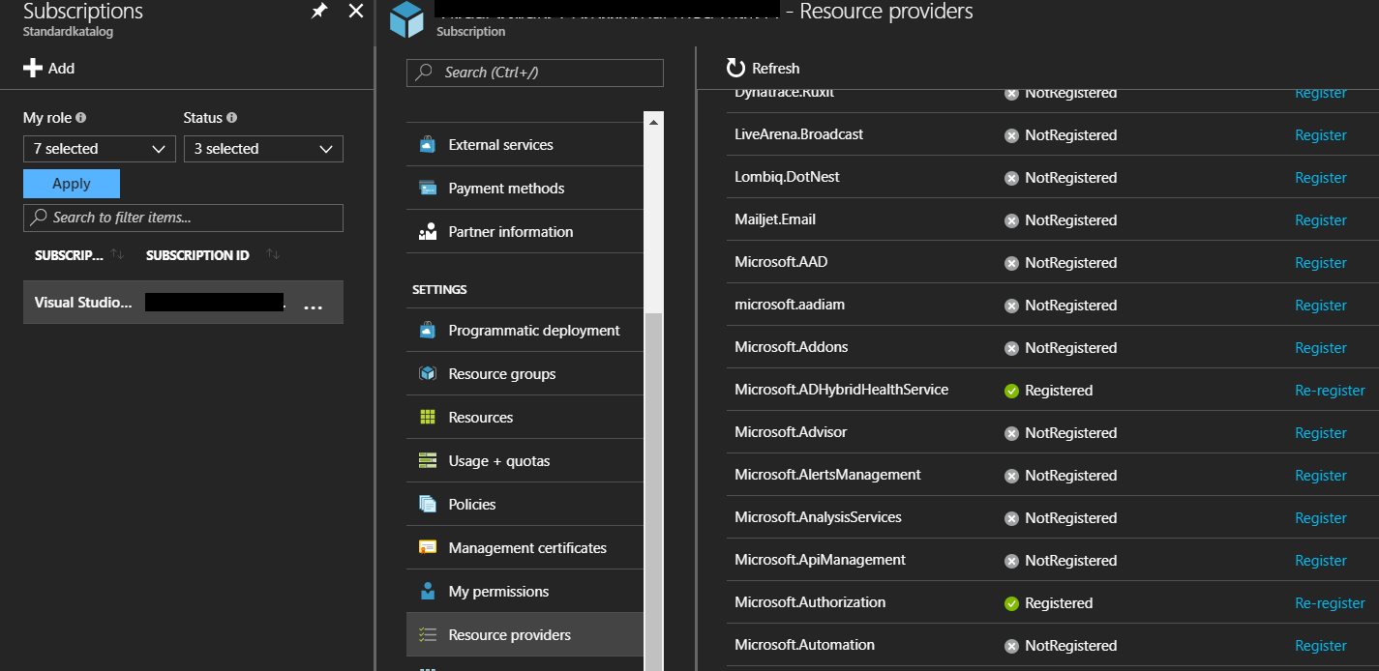Select the Visual Studio subscription row
1379x671 pixels.
(x=183, y=302)
